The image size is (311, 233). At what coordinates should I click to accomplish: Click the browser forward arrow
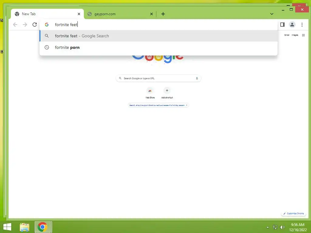click(x=25, y=25)
